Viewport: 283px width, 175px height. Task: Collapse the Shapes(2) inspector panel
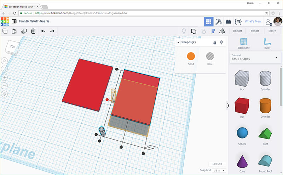pos(179,43)
